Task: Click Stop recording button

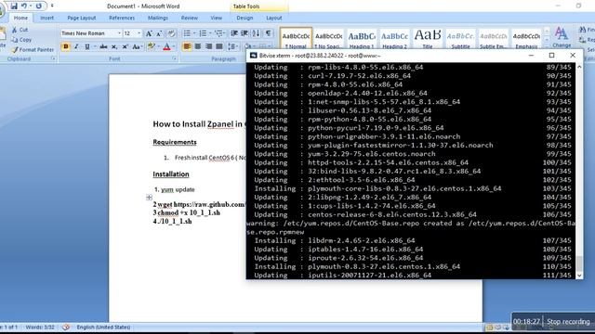Action: (568, 322)
